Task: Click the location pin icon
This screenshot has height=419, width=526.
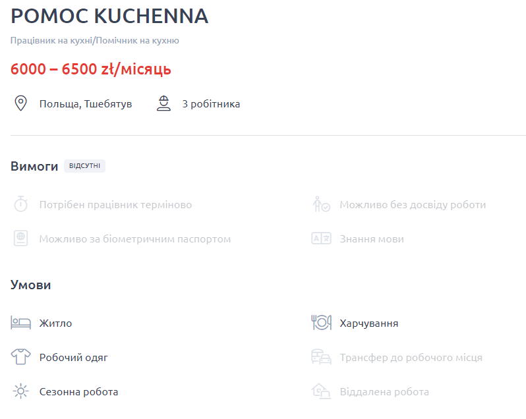Action: tap(21, 103)
